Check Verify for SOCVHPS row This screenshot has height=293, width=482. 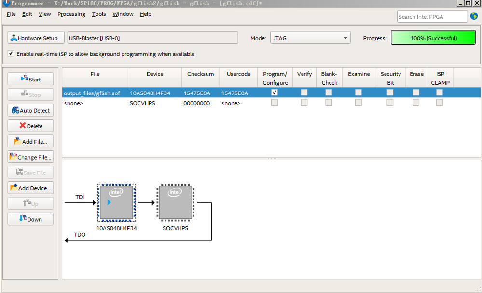coord(304,102)
